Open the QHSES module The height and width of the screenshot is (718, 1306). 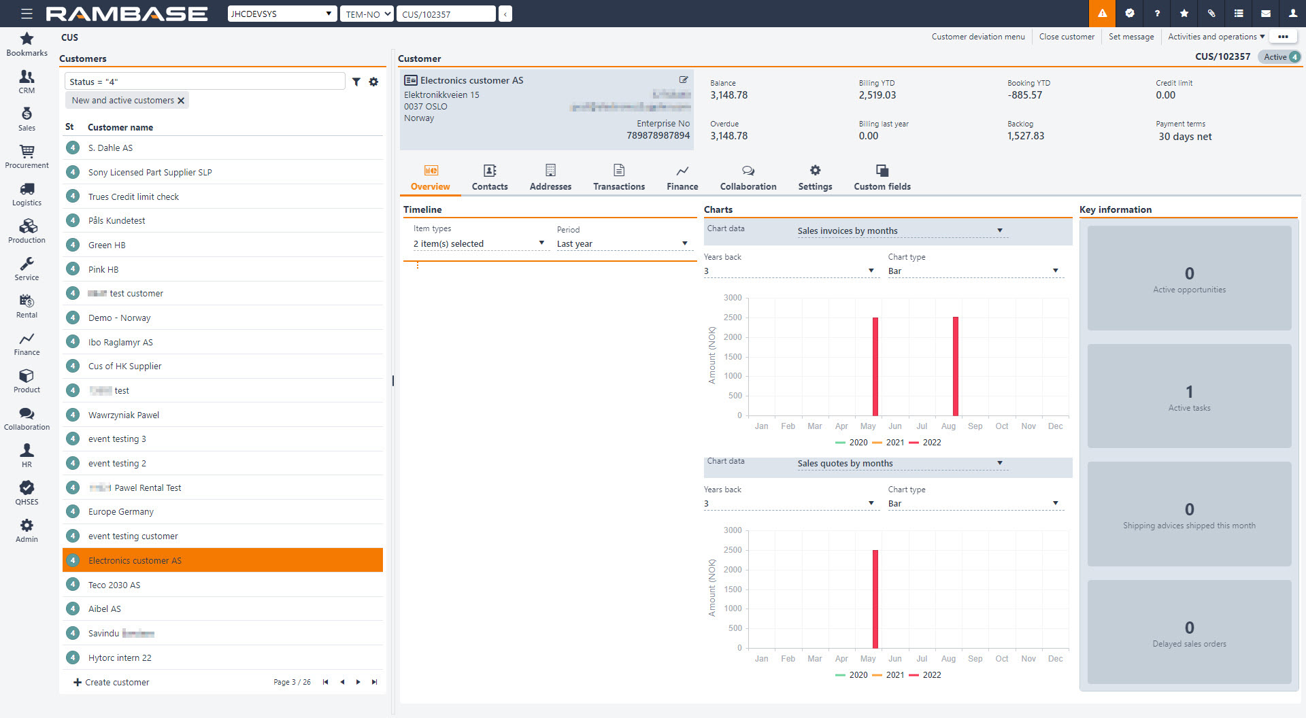pos(27,493)
